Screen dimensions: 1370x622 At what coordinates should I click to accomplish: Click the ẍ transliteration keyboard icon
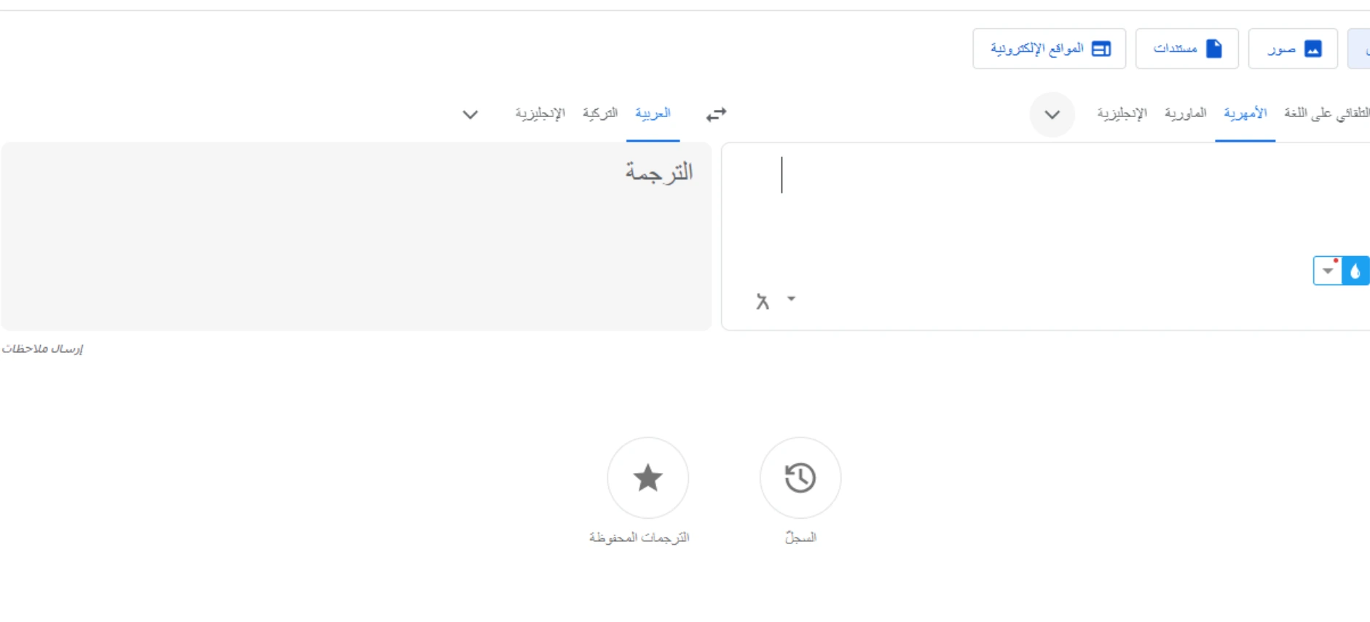[x=763, y=300]
